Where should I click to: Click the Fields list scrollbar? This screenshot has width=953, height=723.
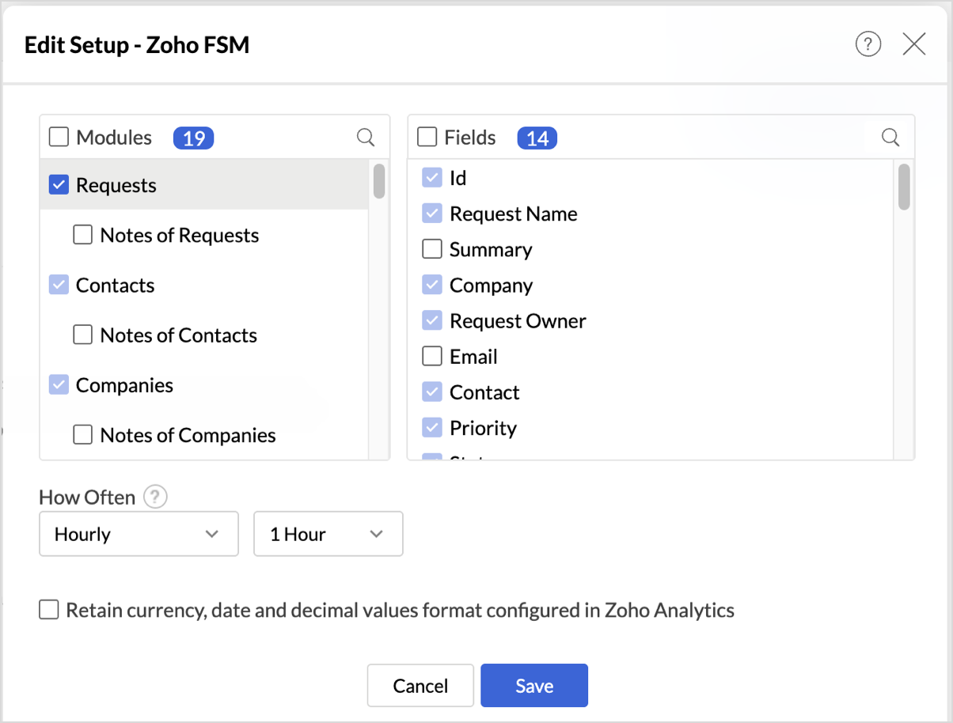tap(904, 187)
